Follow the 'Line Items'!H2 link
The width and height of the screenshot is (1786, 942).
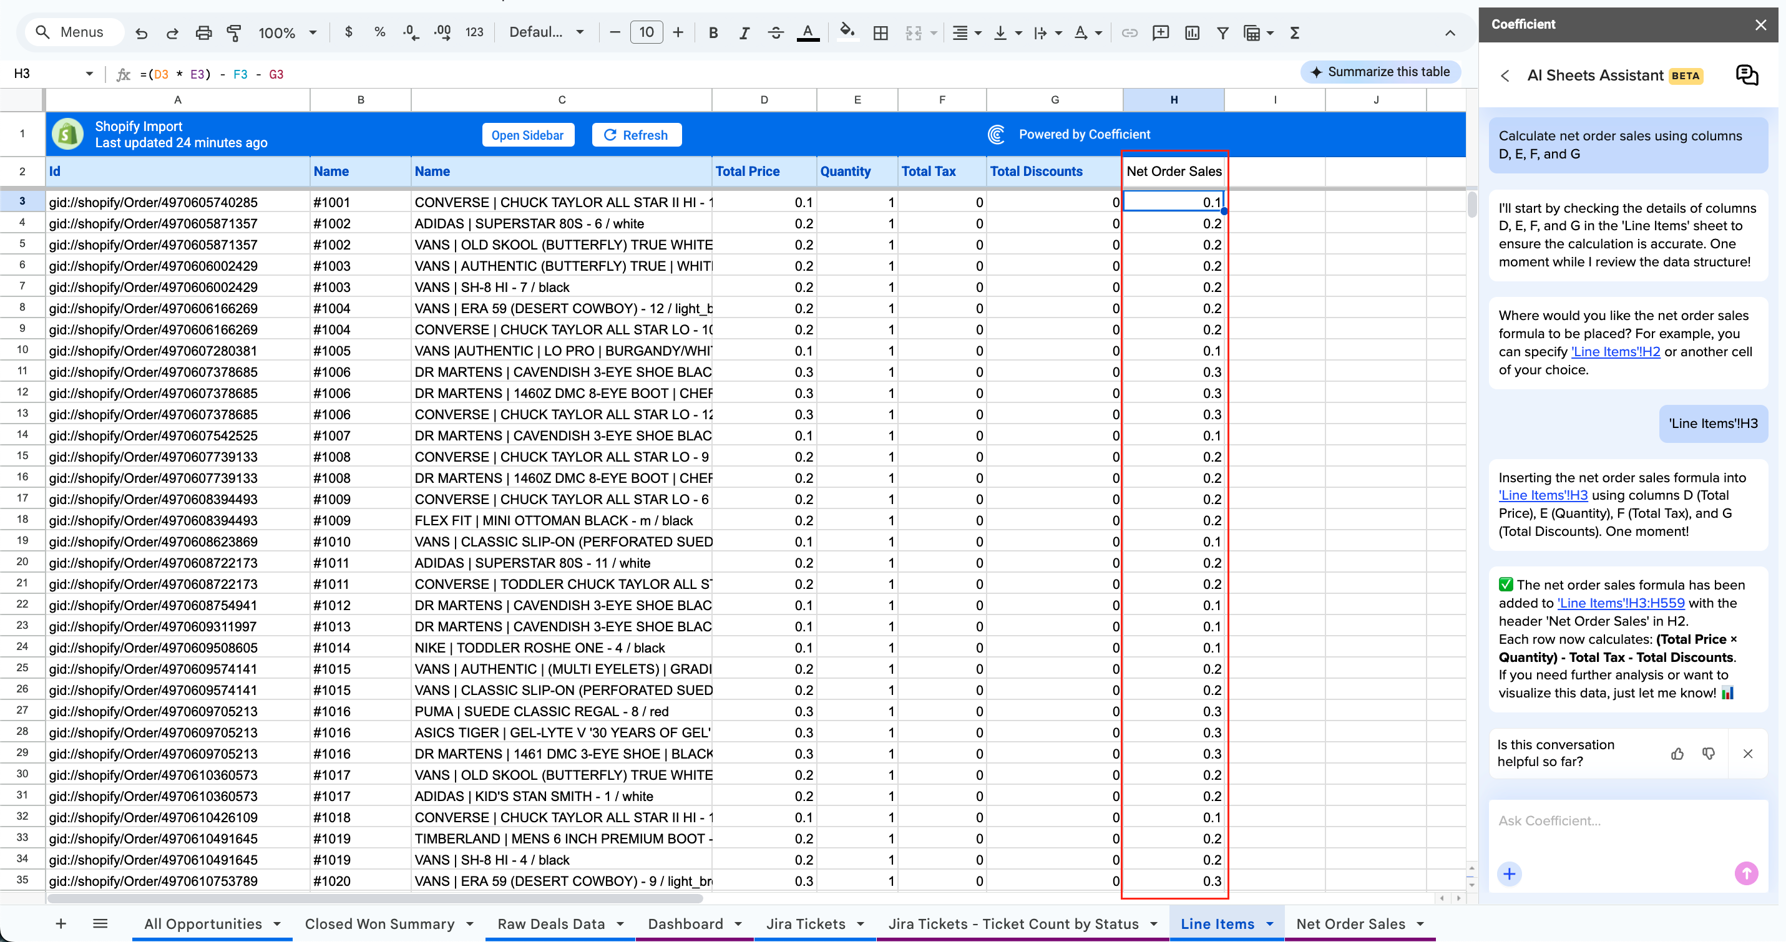(1616, 351)
